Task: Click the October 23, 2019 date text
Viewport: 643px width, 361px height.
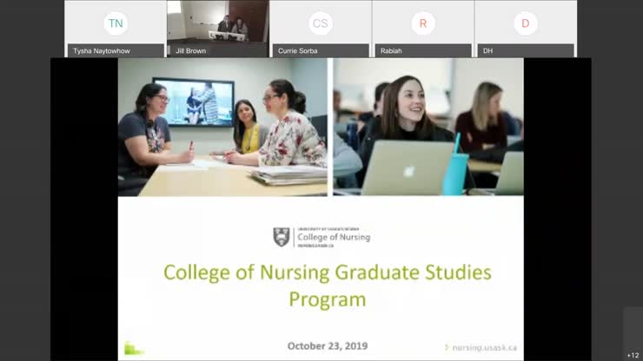Action: tap(328, 346)
